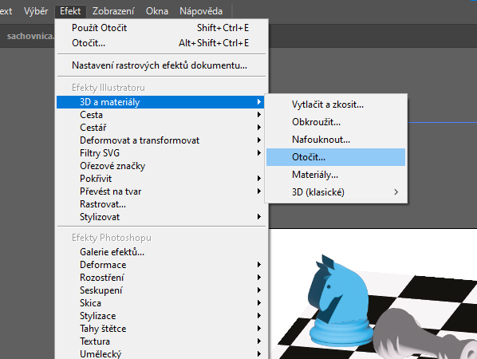Select Otočit... in 3D a materiály submenu
The width and height of the screenshot is (477, 359).
point(336,157)
